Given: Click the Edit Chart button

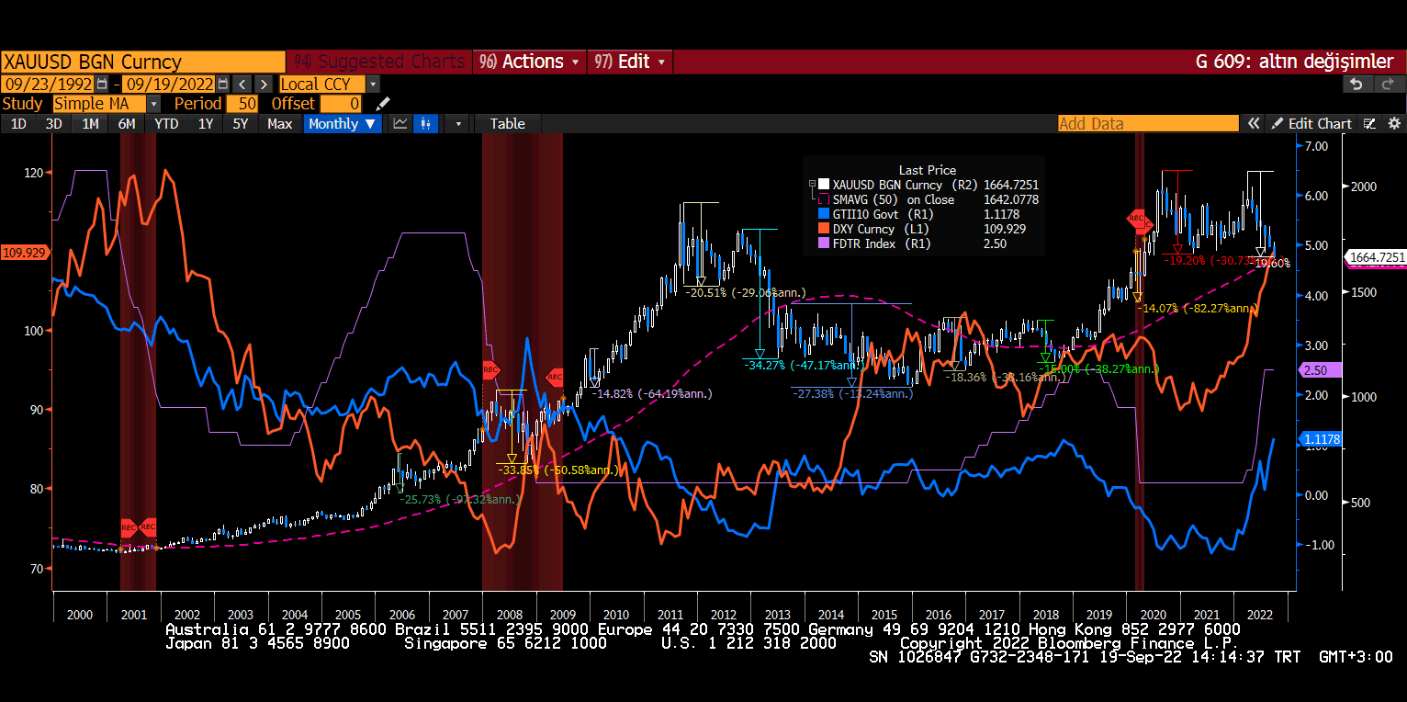Looking at the screenshot, I should [1311, 123].
